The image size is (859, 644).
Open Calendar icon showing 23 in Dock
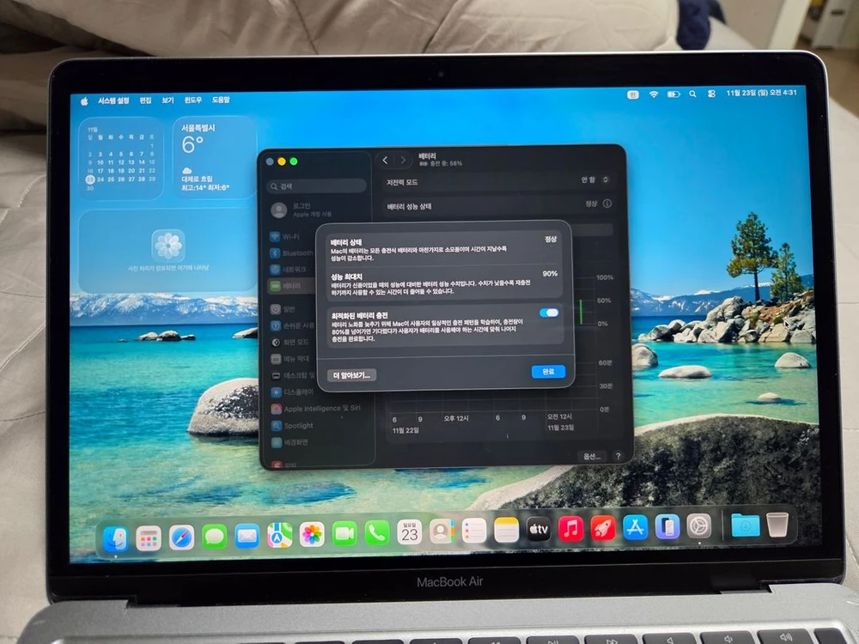[409, 532]
